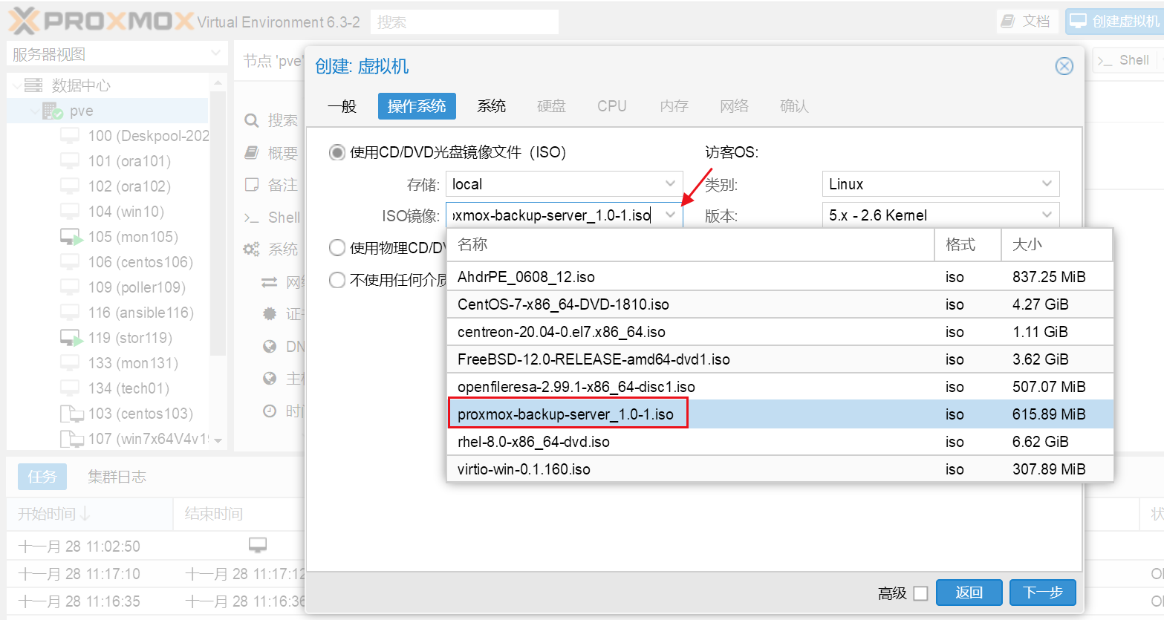Image resolution: width=1164 pixels, height=620 pixels.
Task: Collapse the 数据中心 tree node
Action: 16,85
